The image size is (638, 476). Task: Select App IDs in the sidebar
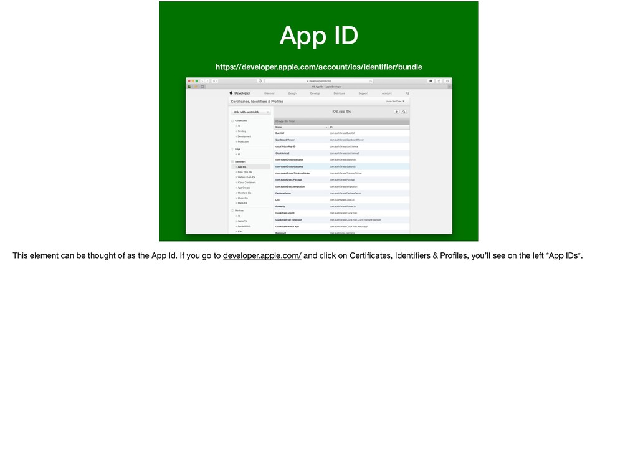pyautogui.click(x=250, y=167)
